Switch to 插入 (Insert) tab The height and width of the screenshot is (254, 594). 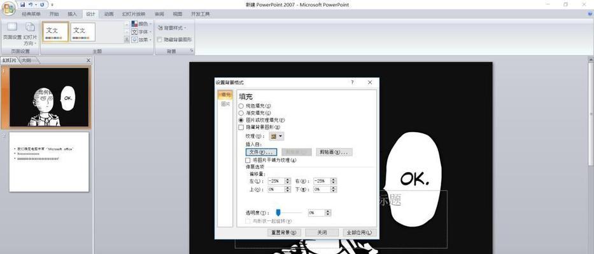tap(72, 14)
